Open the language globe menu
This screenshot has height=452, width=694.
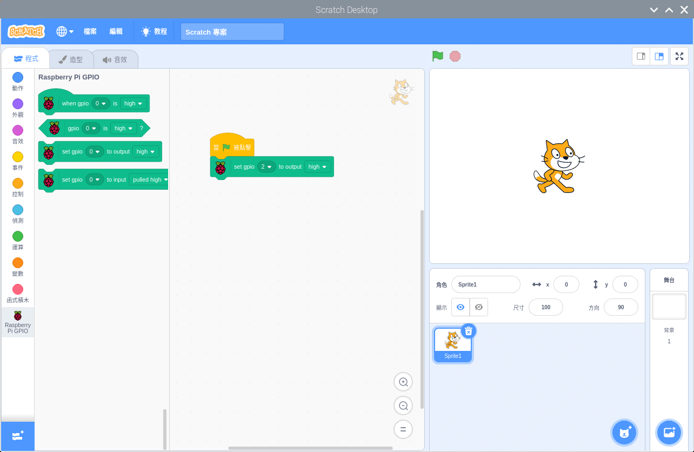tap(65, 31)
